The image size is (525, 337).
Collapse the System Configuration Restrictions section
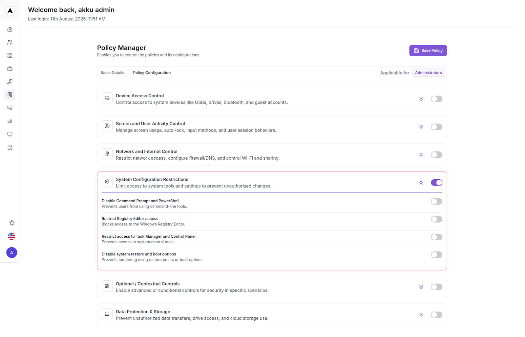click(x=421, y=183)
